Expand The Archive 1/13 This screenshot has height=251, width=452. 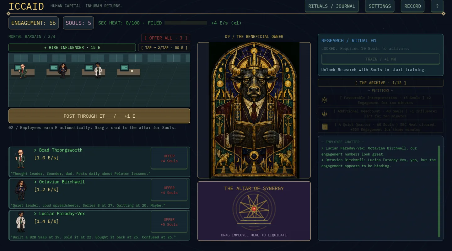pos(380,83)
